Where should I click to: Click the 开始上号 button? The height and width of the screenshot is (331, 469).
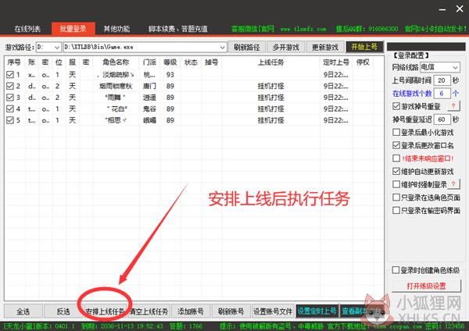coord(364,47)
